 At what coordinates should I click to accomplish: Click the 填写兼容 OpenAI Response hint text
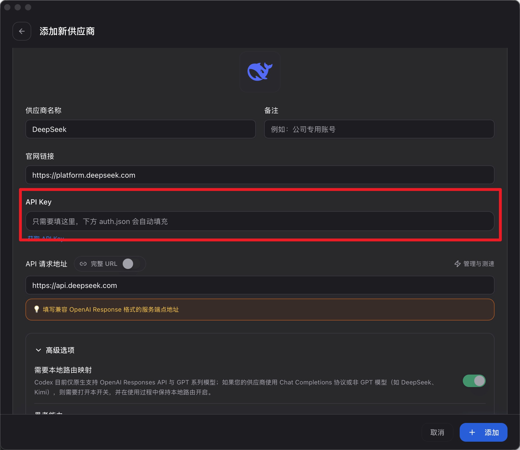click(x=111, y=310)
